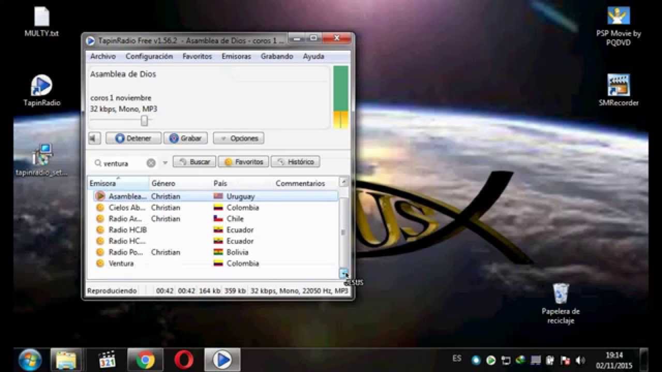This screenshot has height=372, width=662.
Task: Select the Radio HCJB station name
Action: (x=128, y=230)
